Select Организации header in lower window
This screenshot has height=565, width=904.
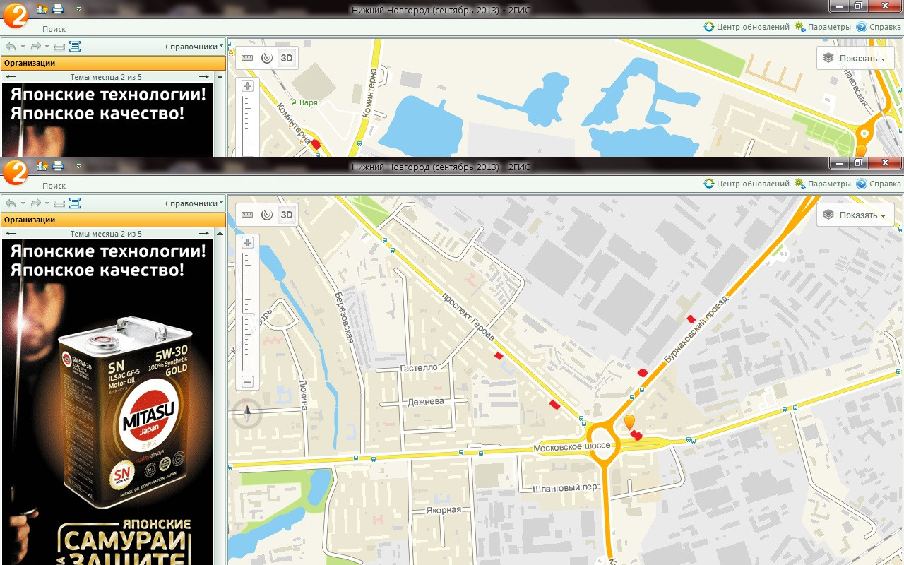click(x=113, y=220)
